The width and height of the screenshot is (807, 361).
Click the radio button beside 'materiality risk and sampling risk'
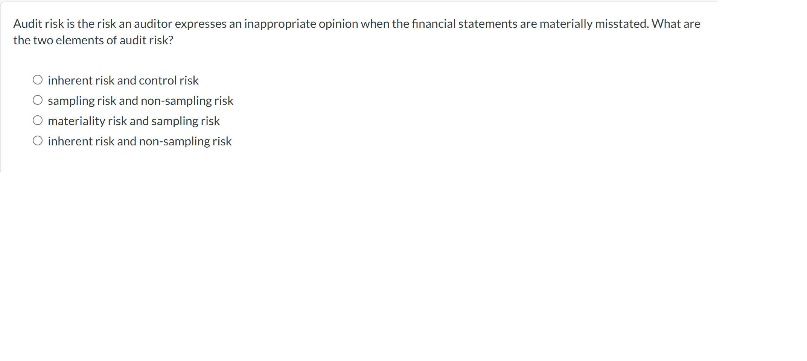coord(38,120)
